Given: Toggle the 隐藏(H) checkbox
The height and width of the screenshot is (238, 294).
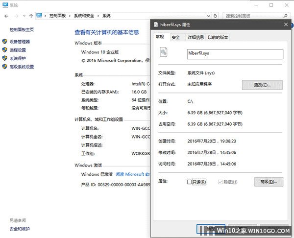Looking at the screenshot, I should (220, 182).
